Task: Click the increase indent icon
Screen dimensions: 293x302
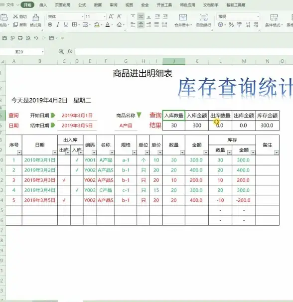Action: click(x=165, y=16)
